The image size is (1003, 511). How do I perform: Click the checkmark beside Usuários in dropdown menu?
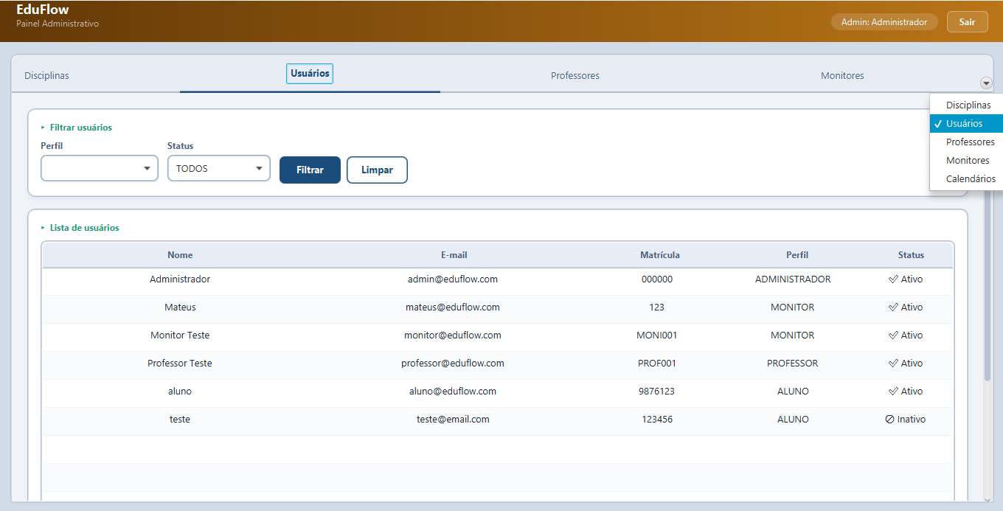(937, 124)
